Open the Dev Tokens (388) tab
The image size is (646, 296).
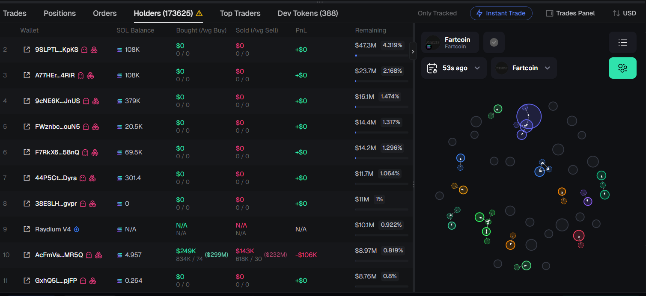[x=308, y=13]
